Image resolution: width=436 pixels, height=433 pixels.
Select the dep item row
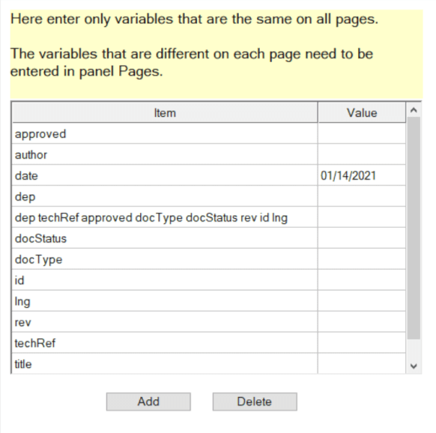[209, 196]
